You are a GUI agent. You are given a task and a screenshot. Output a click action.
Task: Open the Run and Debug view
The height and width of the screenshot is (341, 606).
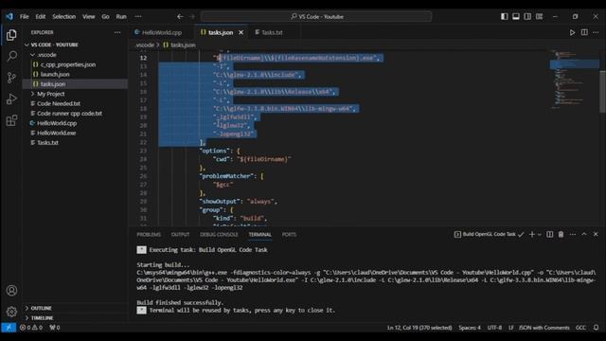pyautogui.click(x=11, y=99)
